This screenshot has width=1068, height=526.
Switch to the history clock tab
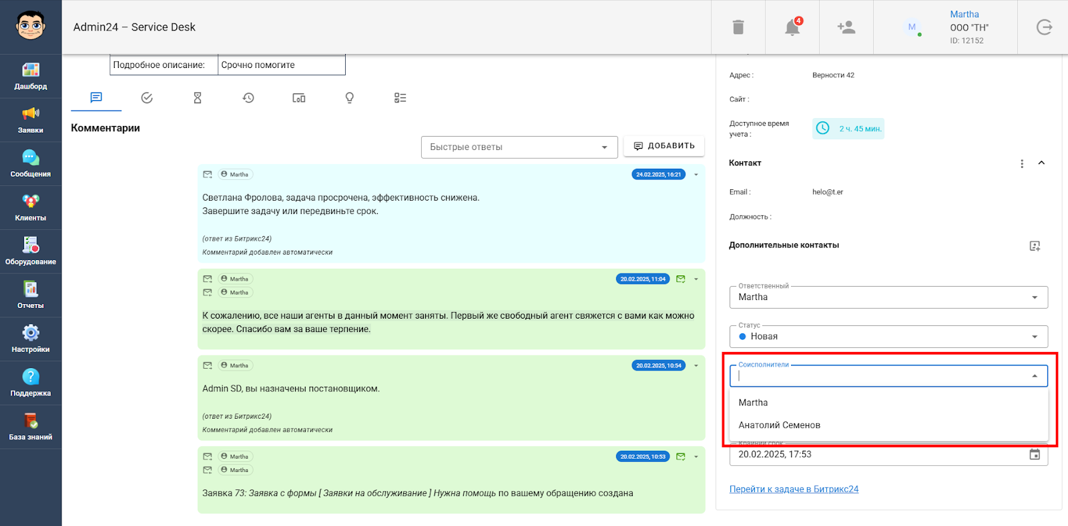pyautogui.click(x=248, y=98)
